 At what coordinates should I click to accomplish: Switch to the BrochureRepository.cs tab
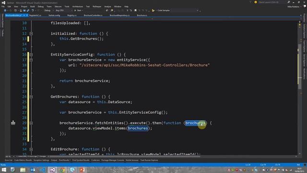(119, 15)
